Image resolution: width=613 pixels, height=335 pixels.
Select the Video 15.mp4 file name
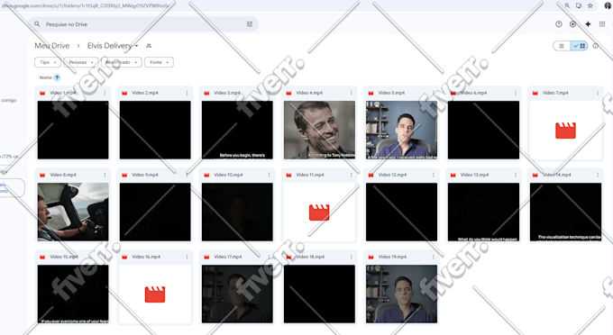point(64,257)
